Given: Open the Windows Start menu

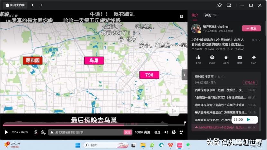Looking at the screenshot, I should click(x=78, y=145).
